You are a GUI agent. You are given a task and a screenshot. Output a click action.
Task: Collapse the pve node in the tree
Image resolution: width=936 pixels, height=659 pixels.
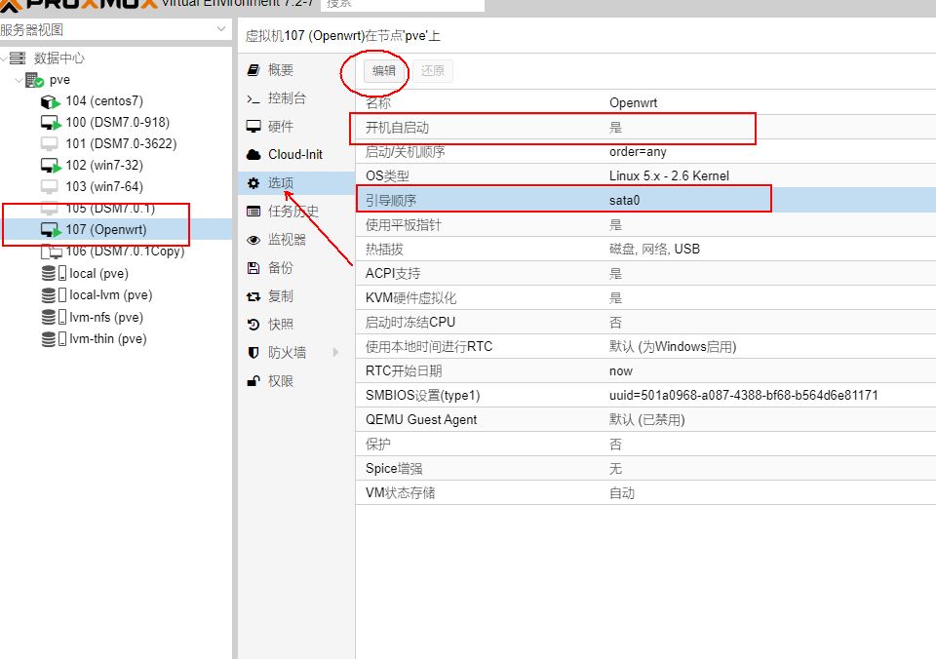(x=19, y=80)
